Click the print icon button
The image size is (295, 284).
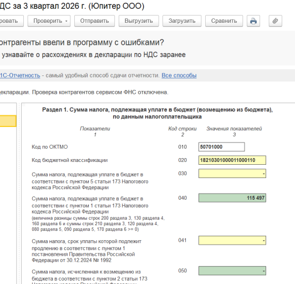tap(253, 21)
